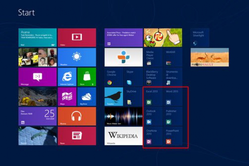Open the red Video tile

(77, 38)
